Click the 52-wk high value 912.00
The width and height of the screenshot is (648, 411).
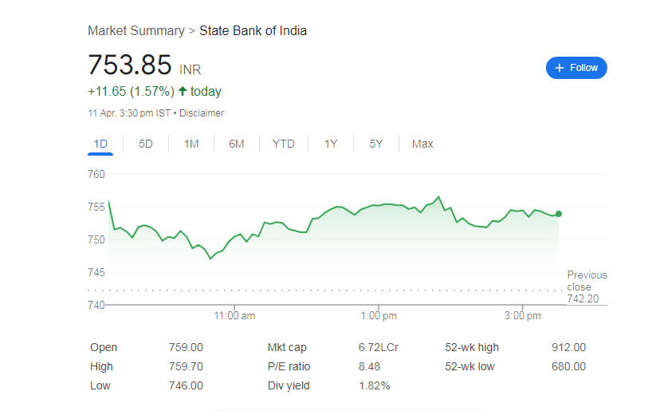[x=568, y=347]
